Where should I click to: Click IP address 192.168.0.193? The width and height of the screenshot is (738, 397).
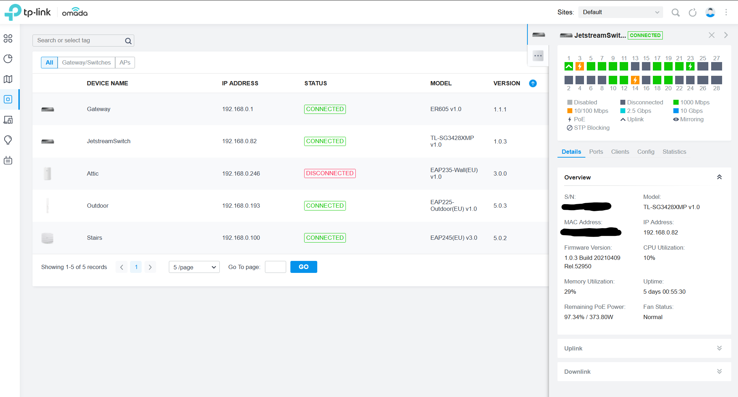tap(241, 206)
